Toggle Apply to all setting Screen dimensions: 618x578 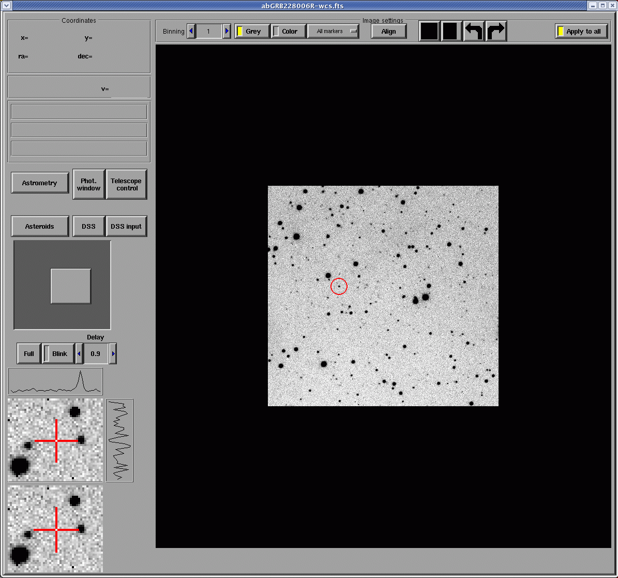[582, 31]
